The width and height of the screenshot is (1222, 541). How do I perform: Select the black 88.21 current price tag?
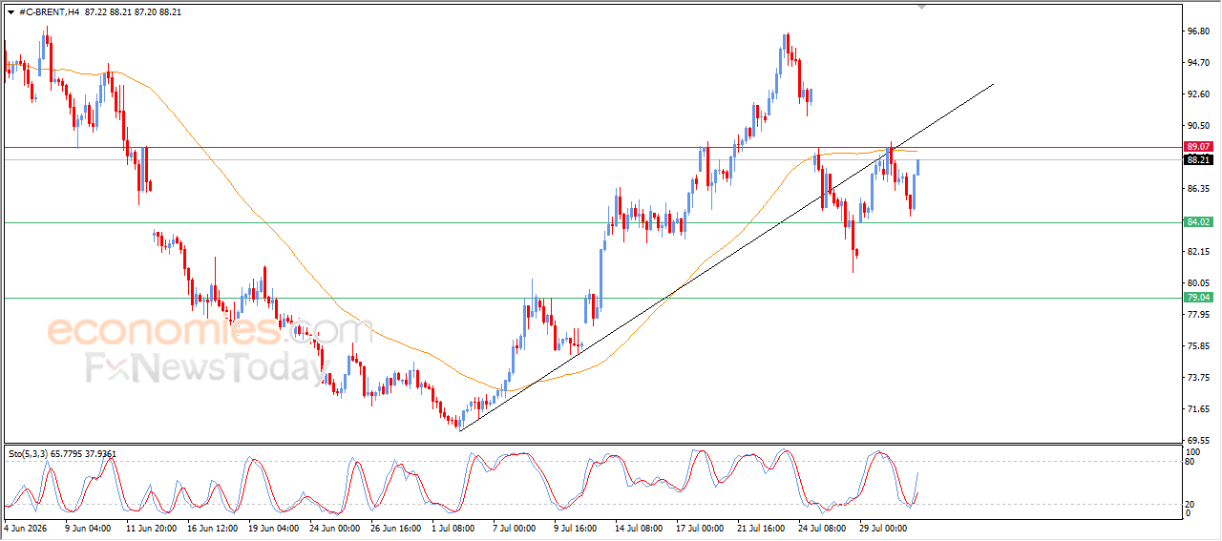1198,160
